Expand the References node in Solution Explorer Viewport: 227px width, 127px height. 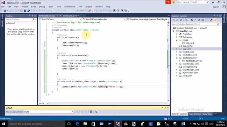(176, 37)
